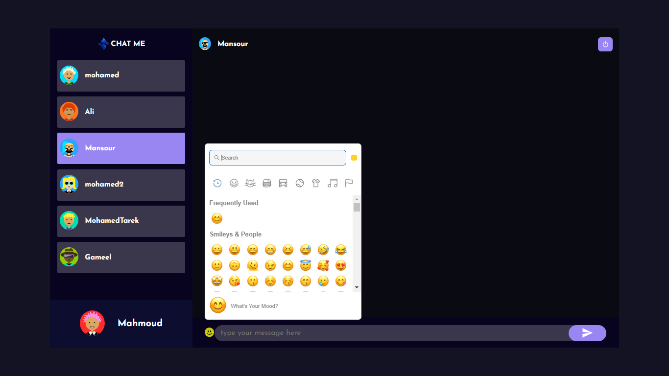Pick the face blowing a kiss emoji
This screenshot has width=669, height=376.
click(235, 281)
